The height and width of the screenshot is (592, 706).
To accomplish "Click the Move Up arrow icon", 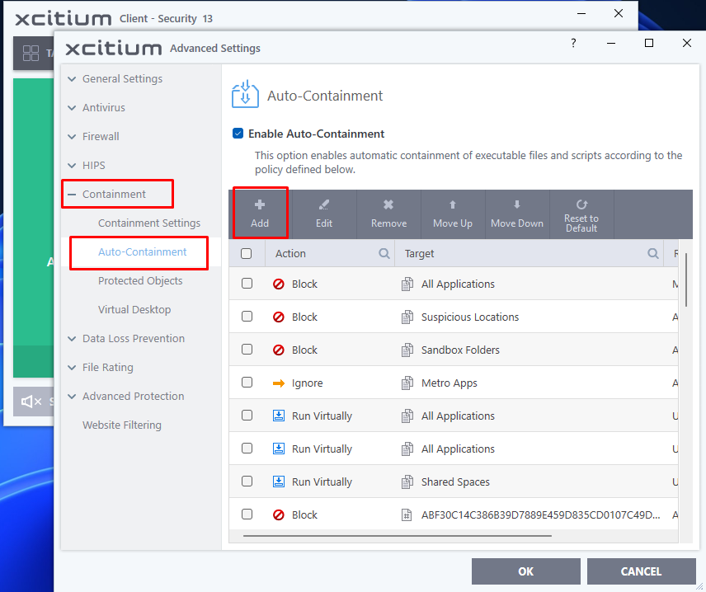I will tap(453, 205).
